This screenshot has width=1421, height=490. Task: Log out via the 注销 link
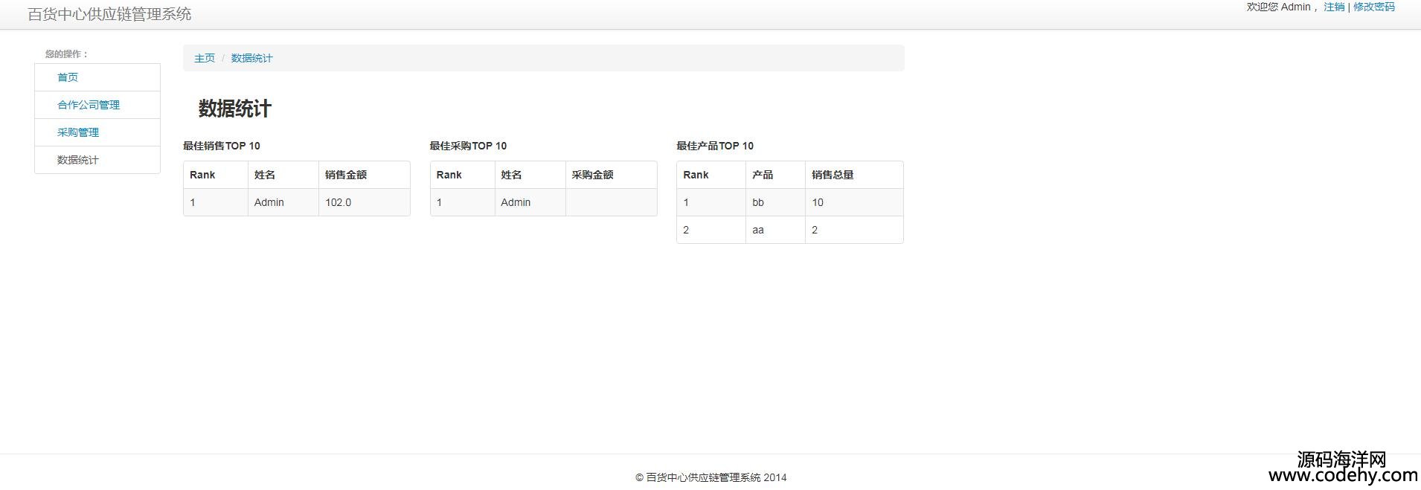click(1333, 7)
